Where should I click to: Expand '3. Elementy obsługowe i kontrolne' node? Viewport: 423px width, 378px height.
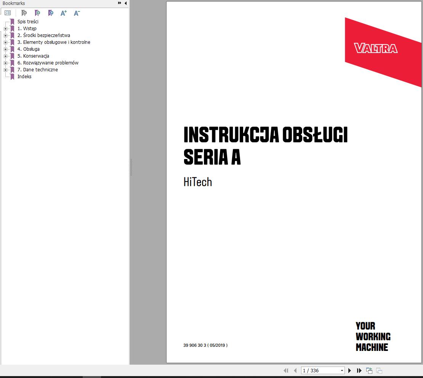click(x=5, y=42)
